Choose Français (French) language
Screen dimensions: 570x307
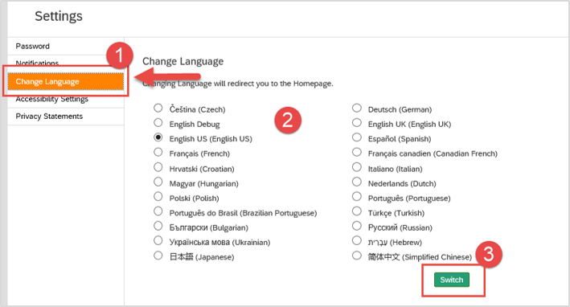click(158, 152)
